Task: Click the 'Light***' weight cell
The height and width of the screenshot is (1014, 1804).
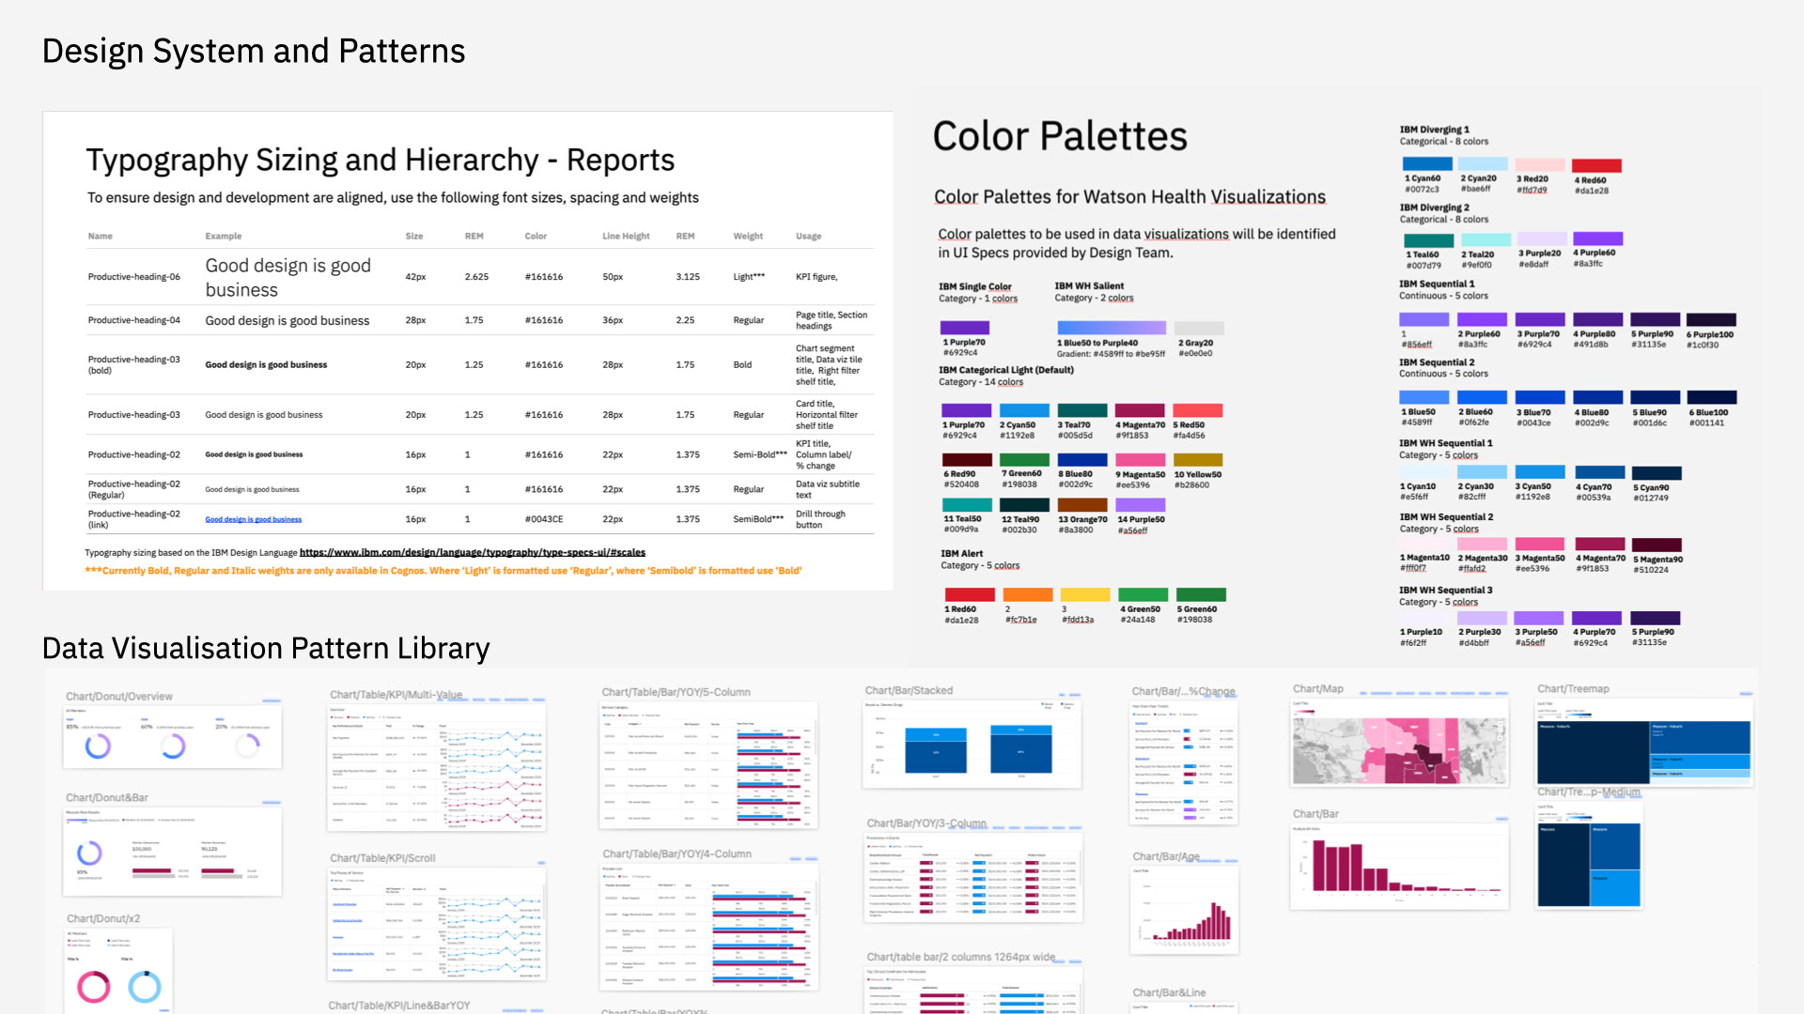Action: [749, 277]
